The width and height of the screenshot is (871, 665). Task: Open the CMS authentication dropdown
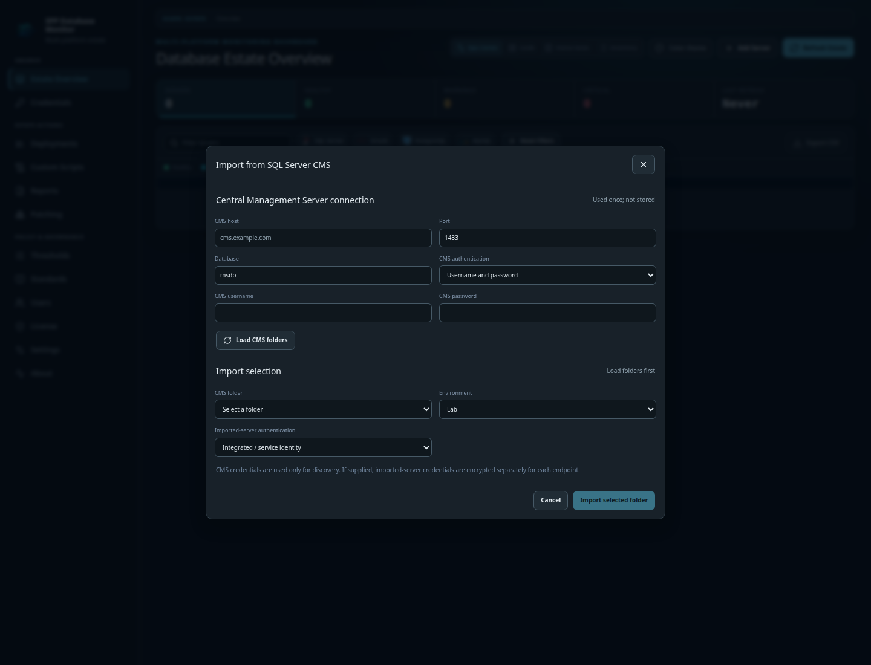tap(547, 275)
